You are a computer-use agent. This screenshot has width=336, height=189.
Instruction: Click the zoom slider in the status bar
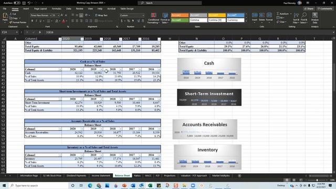coord(317,180)
